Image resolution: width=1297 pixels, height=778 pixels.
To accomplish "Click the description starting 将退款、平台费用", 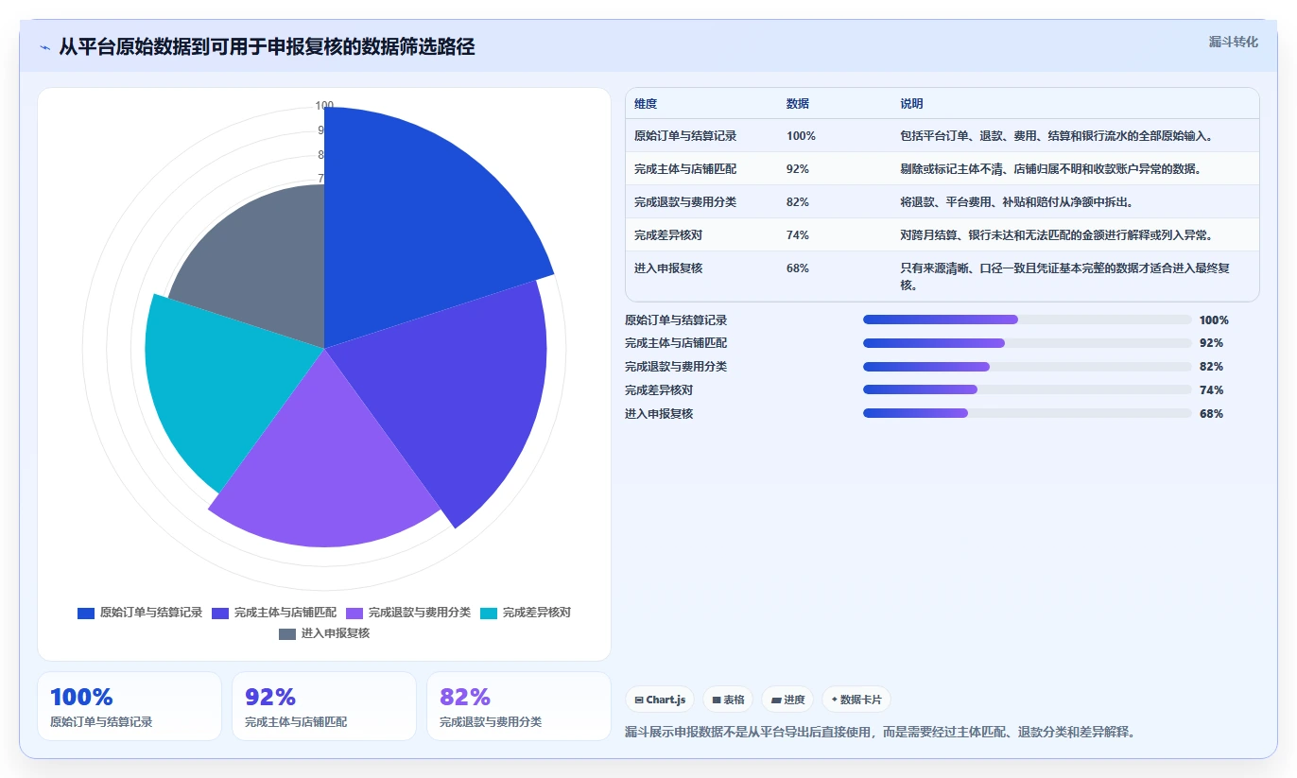I will coord(1016,202).
